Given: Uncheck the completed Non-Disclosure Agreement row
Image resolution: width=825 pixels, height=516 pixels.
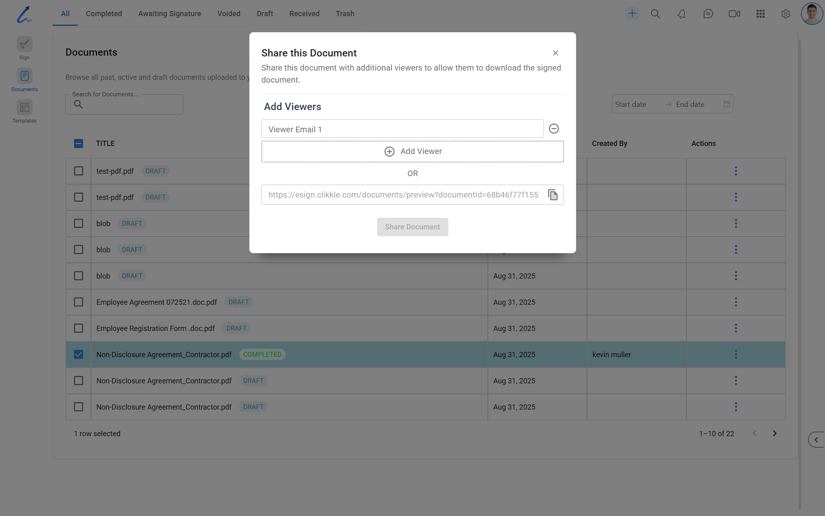Looking at the screenshot, I should pyautogui.click(x=79, y=354).
